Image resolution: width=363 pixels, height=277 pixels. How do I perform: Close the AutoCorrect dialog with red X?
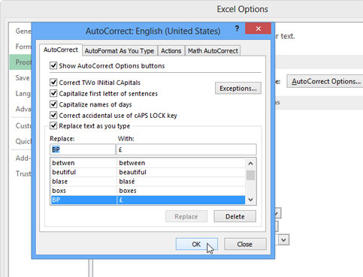[258, 29]
